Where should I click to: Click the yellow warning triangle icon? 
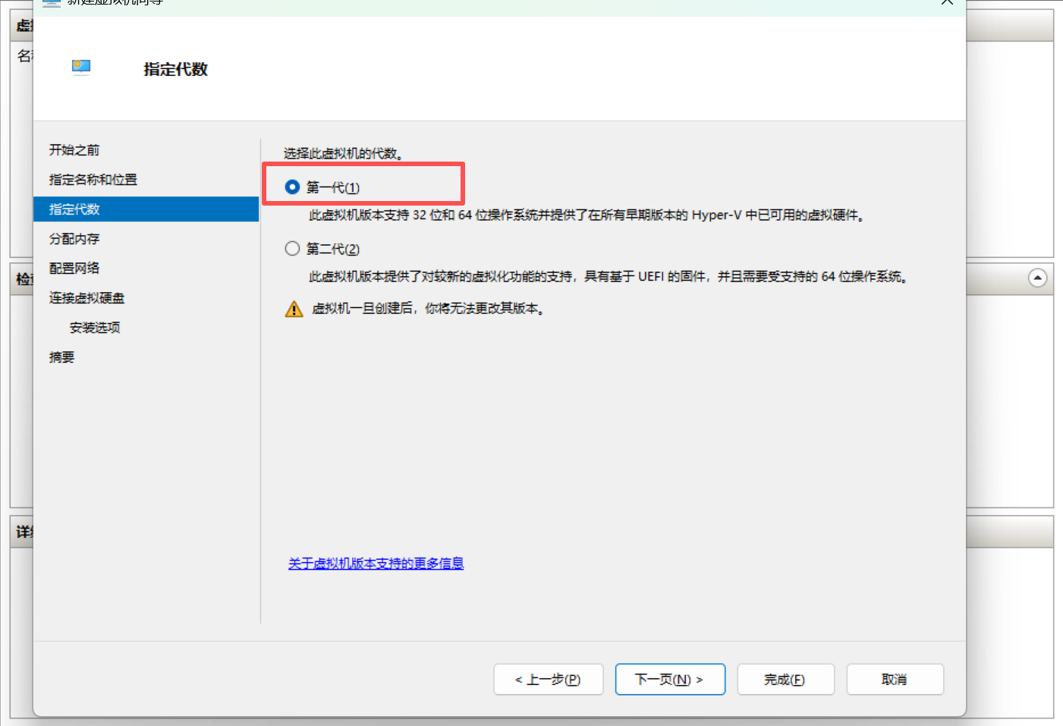point(294,310)
